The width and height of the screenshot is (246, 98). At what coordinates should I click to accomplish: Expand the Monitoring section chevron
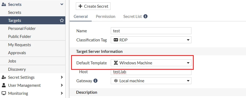[x=62, y=93]
